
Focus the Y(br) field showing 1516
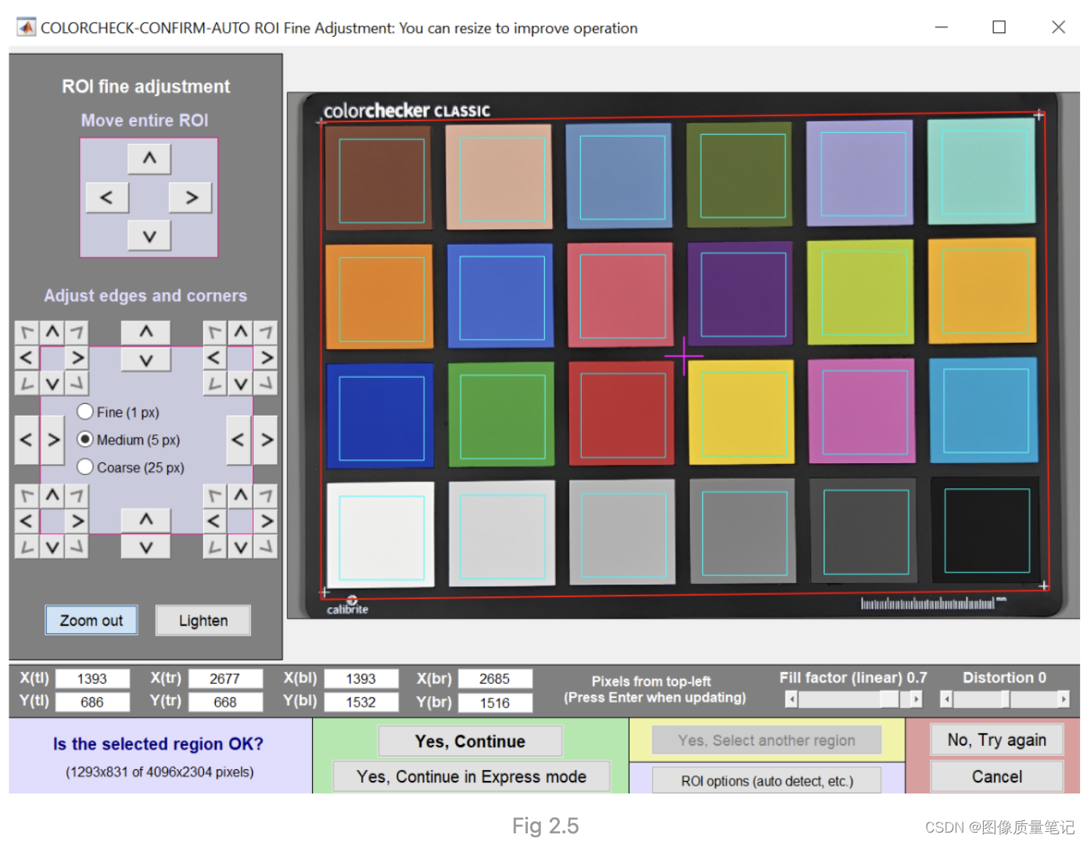tap(495, 703)
